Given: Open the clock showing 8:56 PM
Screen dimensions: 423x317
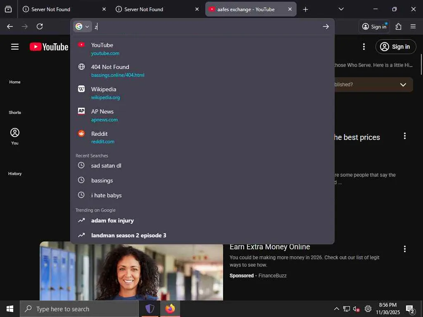Looking at the screenshot, I should (388, 309).
